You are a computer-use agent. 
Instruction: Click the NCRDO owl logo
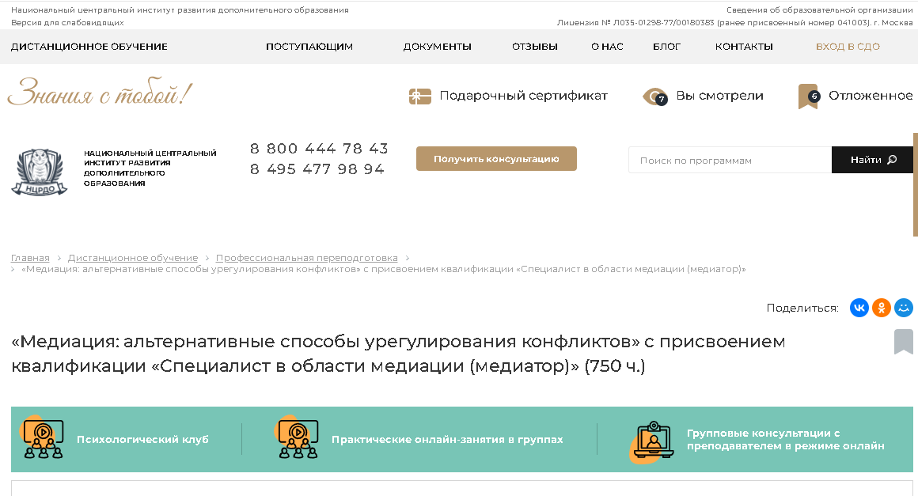click(x=40, y=172)
